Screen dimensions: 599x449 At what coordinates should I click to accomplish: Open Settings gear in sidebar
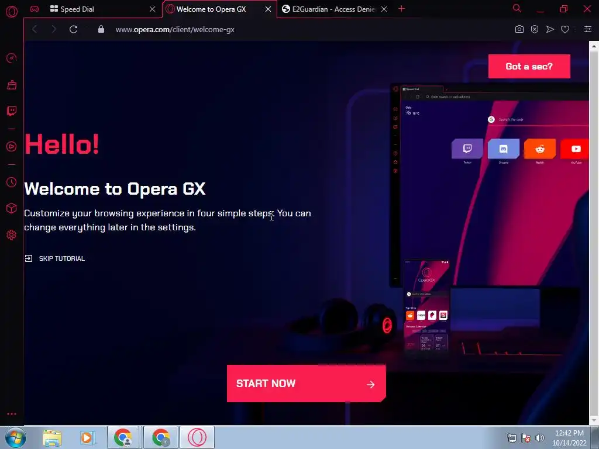[12, 234]
